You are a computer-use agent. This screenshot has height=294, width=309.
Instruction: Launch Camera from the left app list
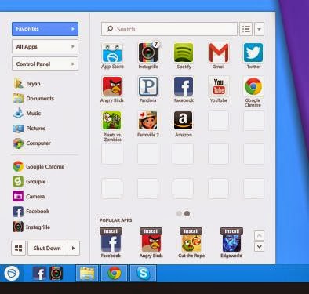[29, 196]
